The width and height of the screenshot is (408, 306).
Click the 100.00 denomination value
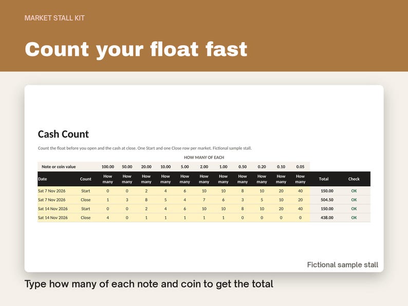pos(108,167)
